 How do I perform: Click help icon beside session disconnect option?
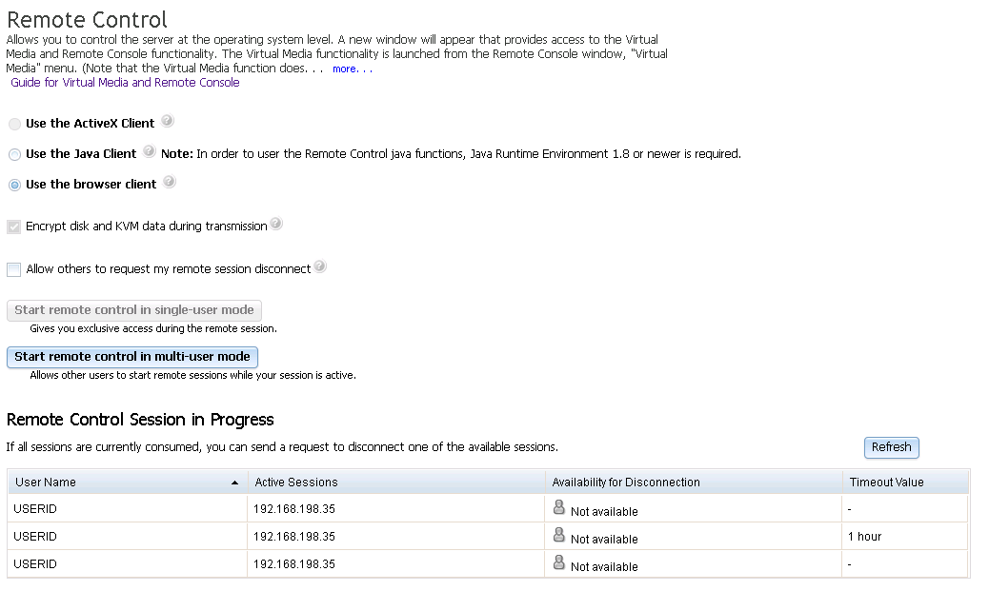coord(320,266)
